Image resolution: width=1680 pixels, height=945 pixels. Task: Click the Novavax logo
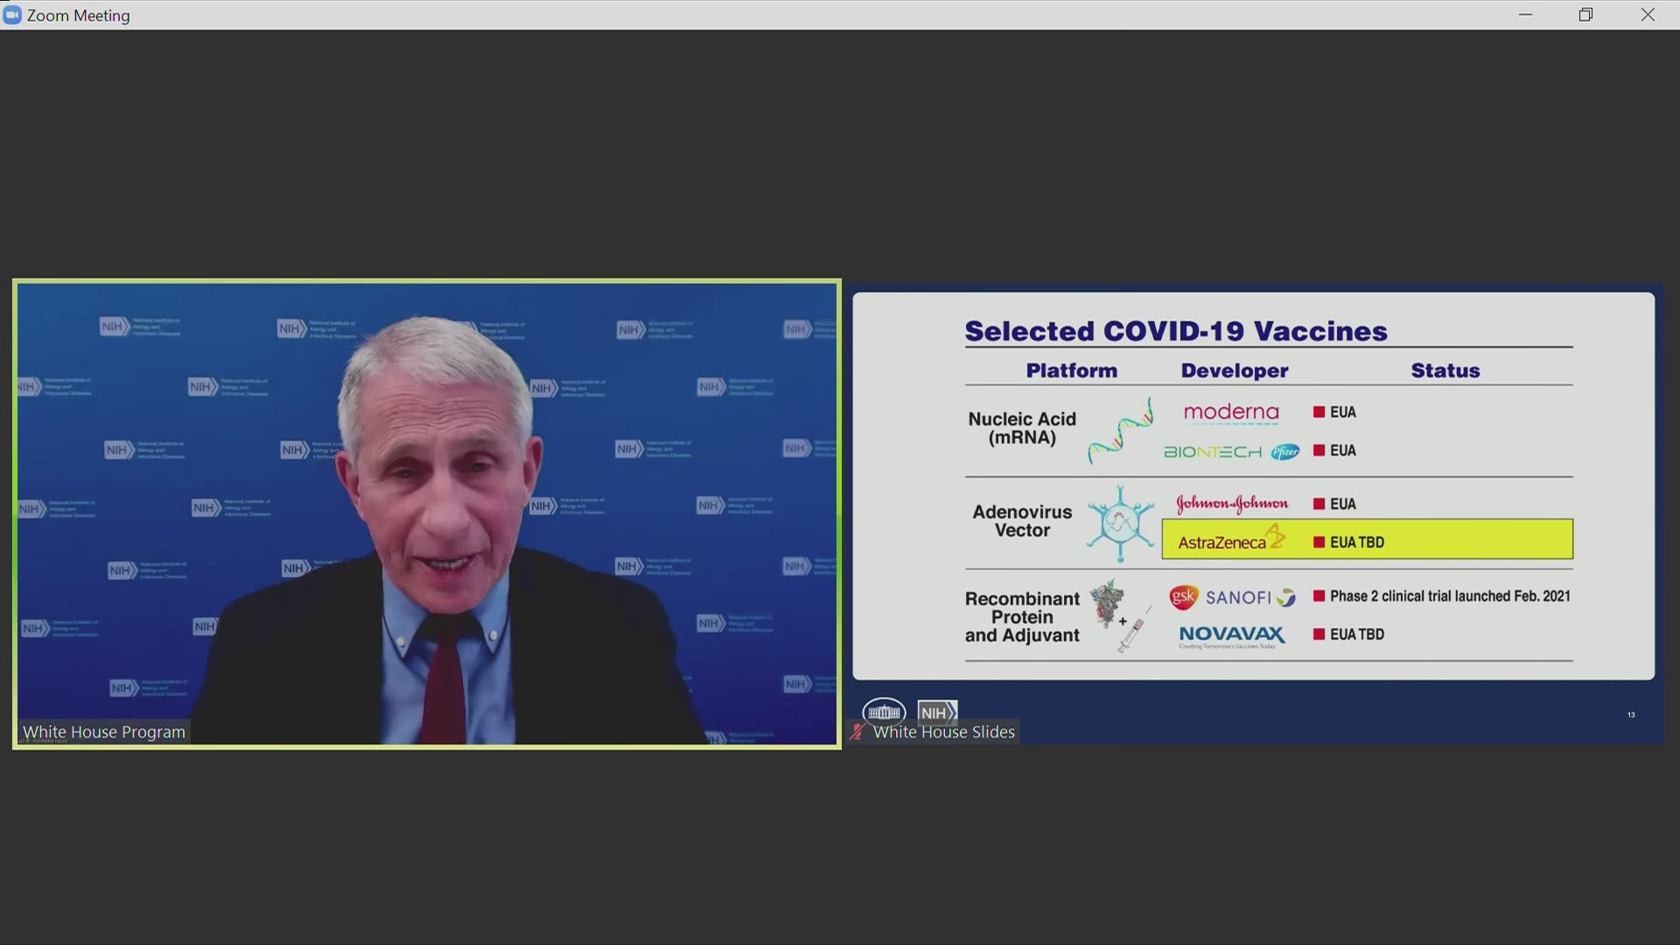[1232, 636]
